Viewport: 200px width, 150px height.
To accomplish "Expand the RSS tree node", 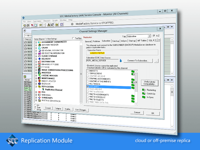I will (x=36, y=92).
